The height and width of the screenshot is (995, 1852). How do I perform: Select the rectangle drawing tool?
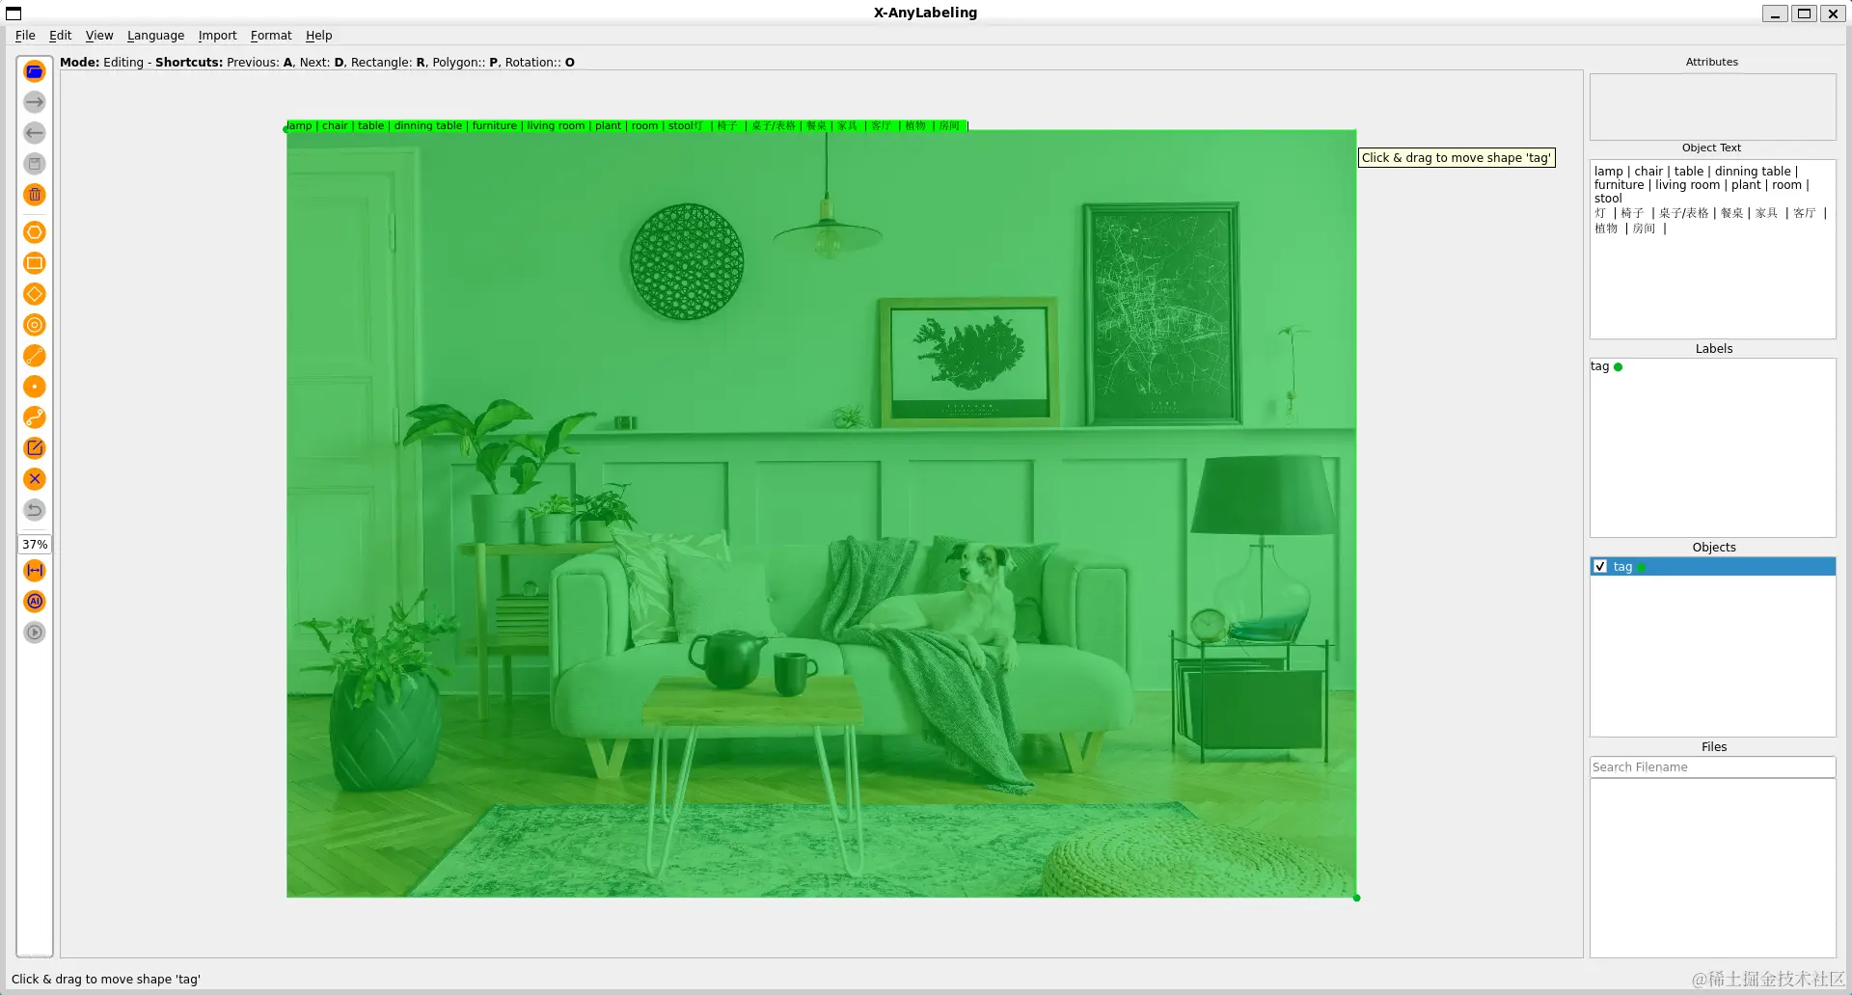pos(35,263)
